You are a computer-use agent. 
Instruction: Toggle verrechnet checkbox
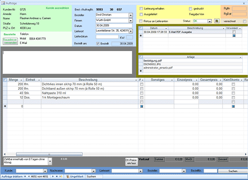(245, 21)
